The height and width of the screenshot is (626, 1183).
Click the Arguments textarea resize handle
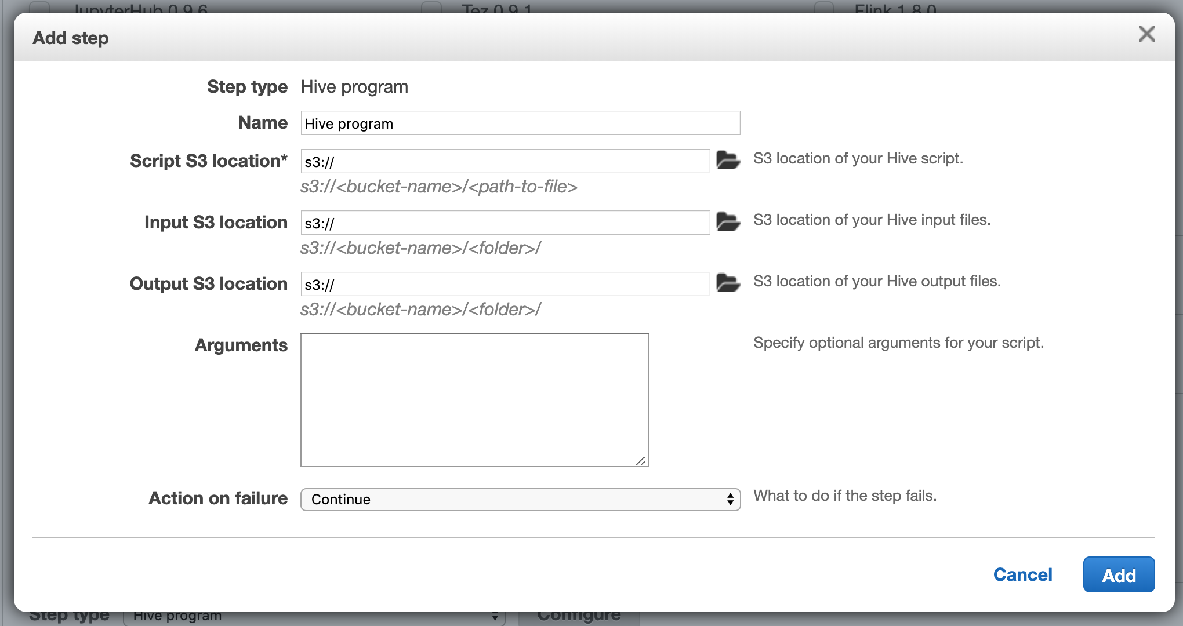(x=641, y=461)
